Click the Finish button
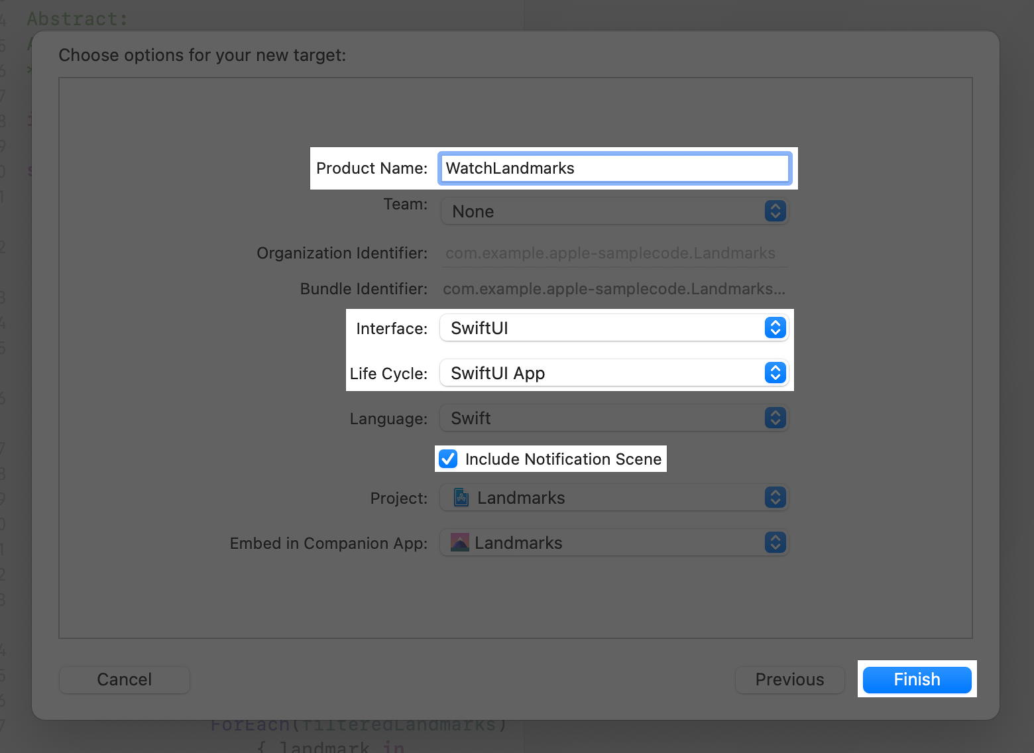 (x=917, y=679)
